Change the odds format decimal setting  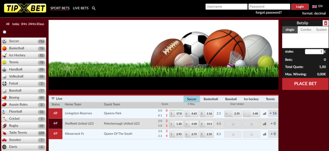[x=314, y=13]
